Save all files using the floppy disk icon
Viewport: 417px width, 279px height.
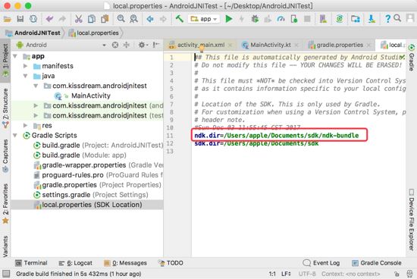click(x=20, y=19)
